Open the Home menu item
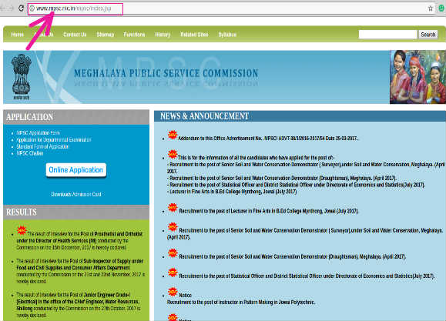 point(18,35)
